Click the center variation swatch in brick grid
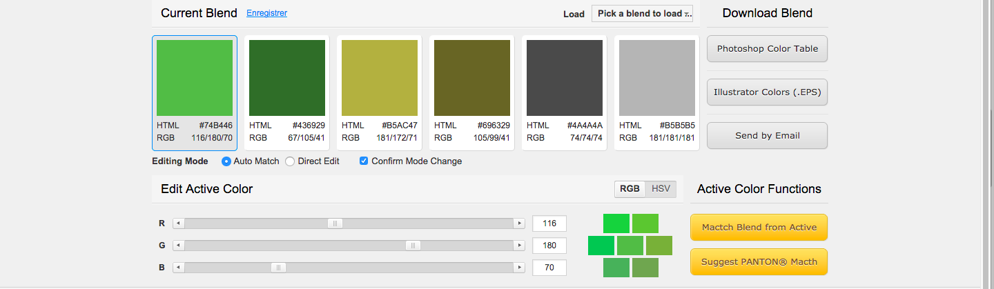The width and height of the screenshot is (994, 289). (x=630, y=246)
